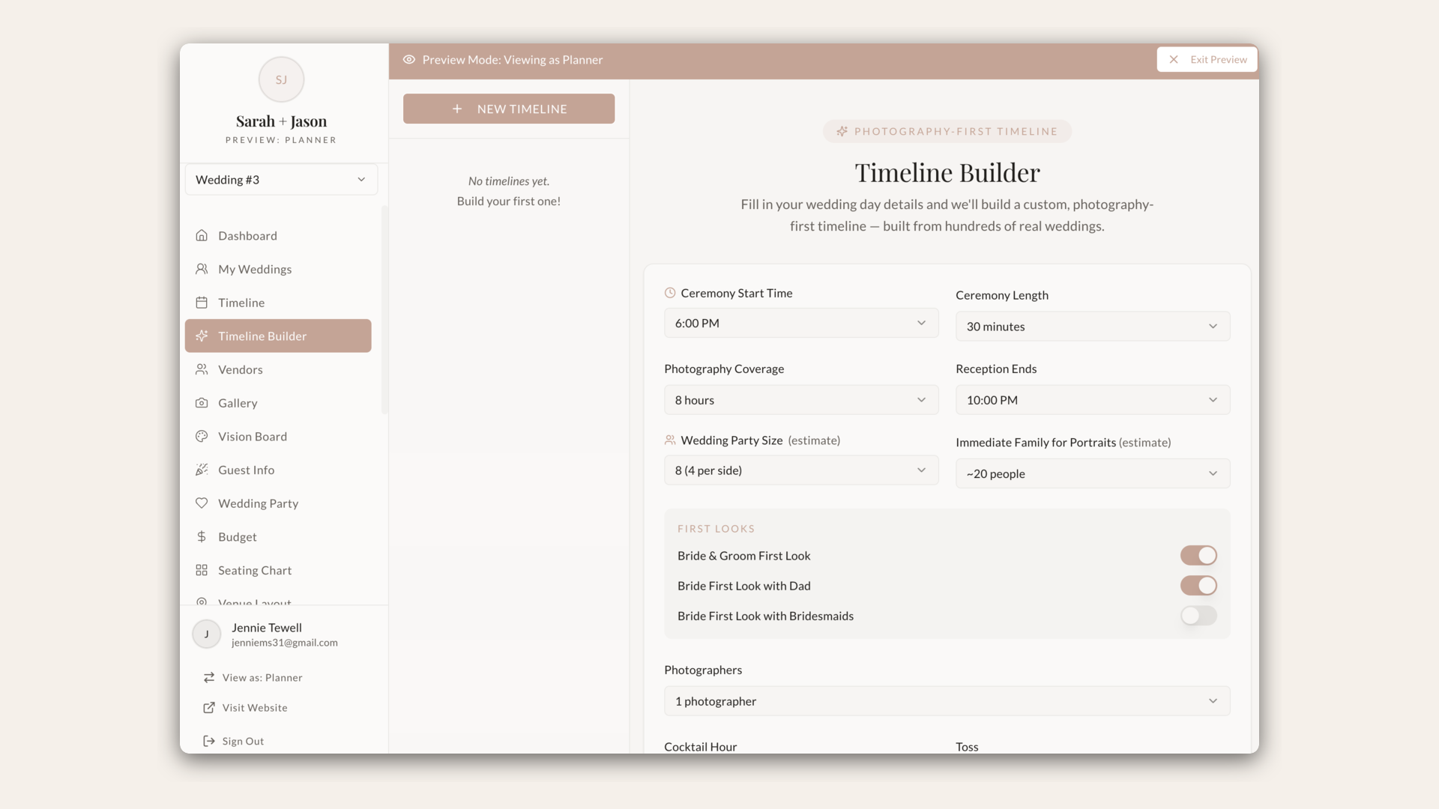Open the Wedding Party Size dropdown
The image size is (1439, 809).
[801, 470]
